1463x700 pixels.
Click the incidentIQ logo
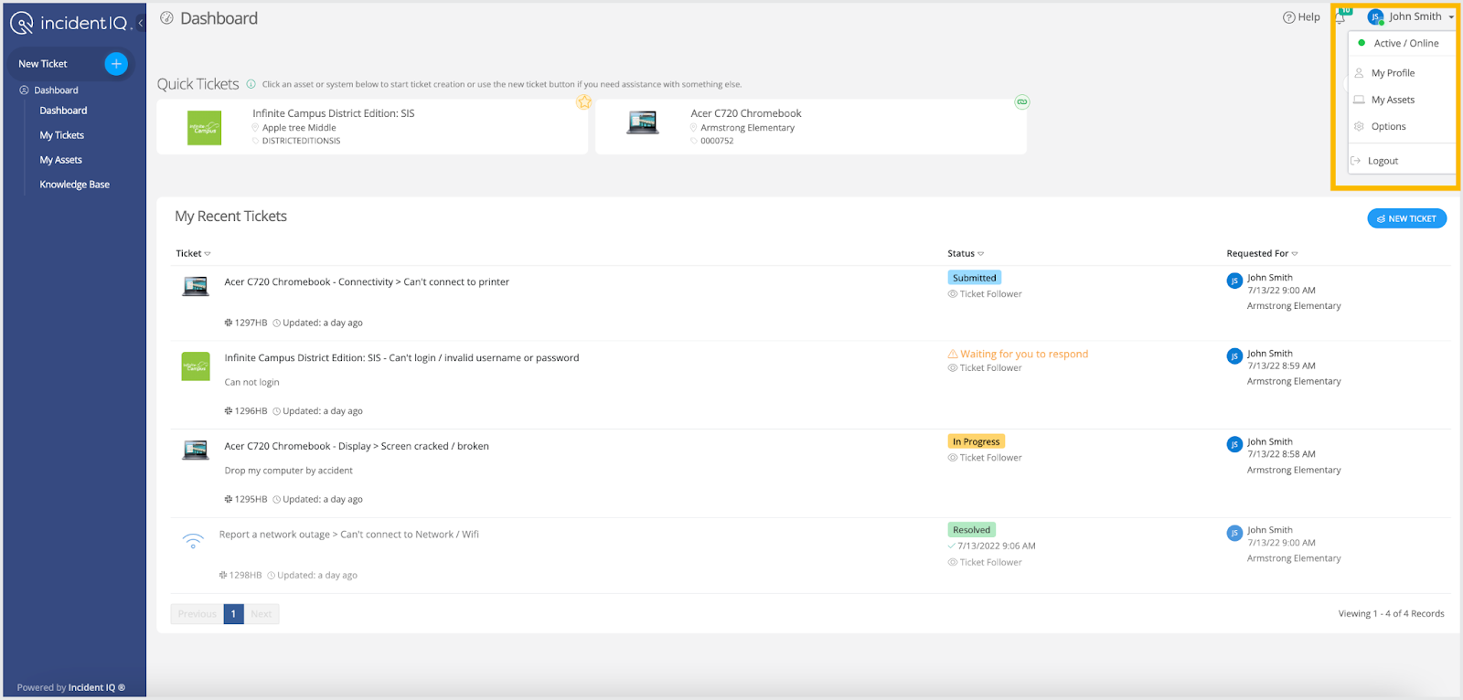[71, 23]
